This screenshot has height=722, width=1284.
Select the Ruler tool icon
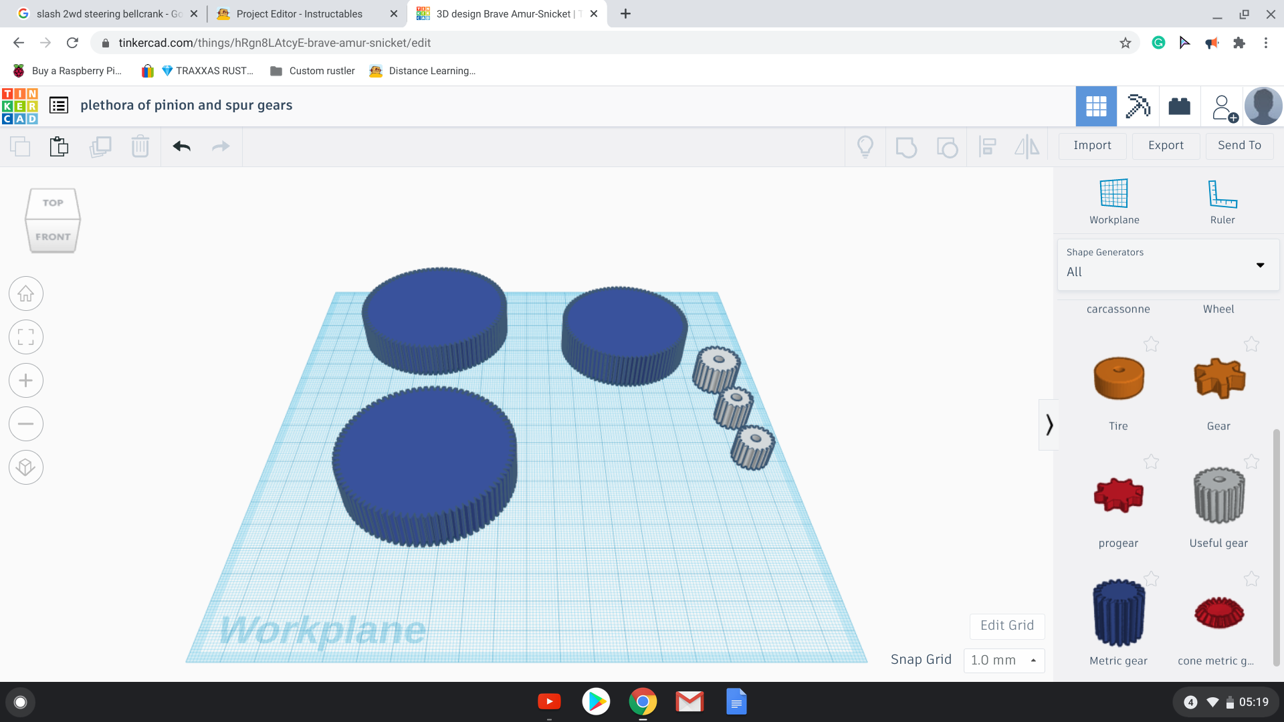[x=1221, y=194]
